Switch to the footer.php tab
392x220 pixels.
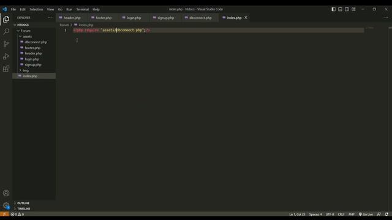(x=104, y=18)
